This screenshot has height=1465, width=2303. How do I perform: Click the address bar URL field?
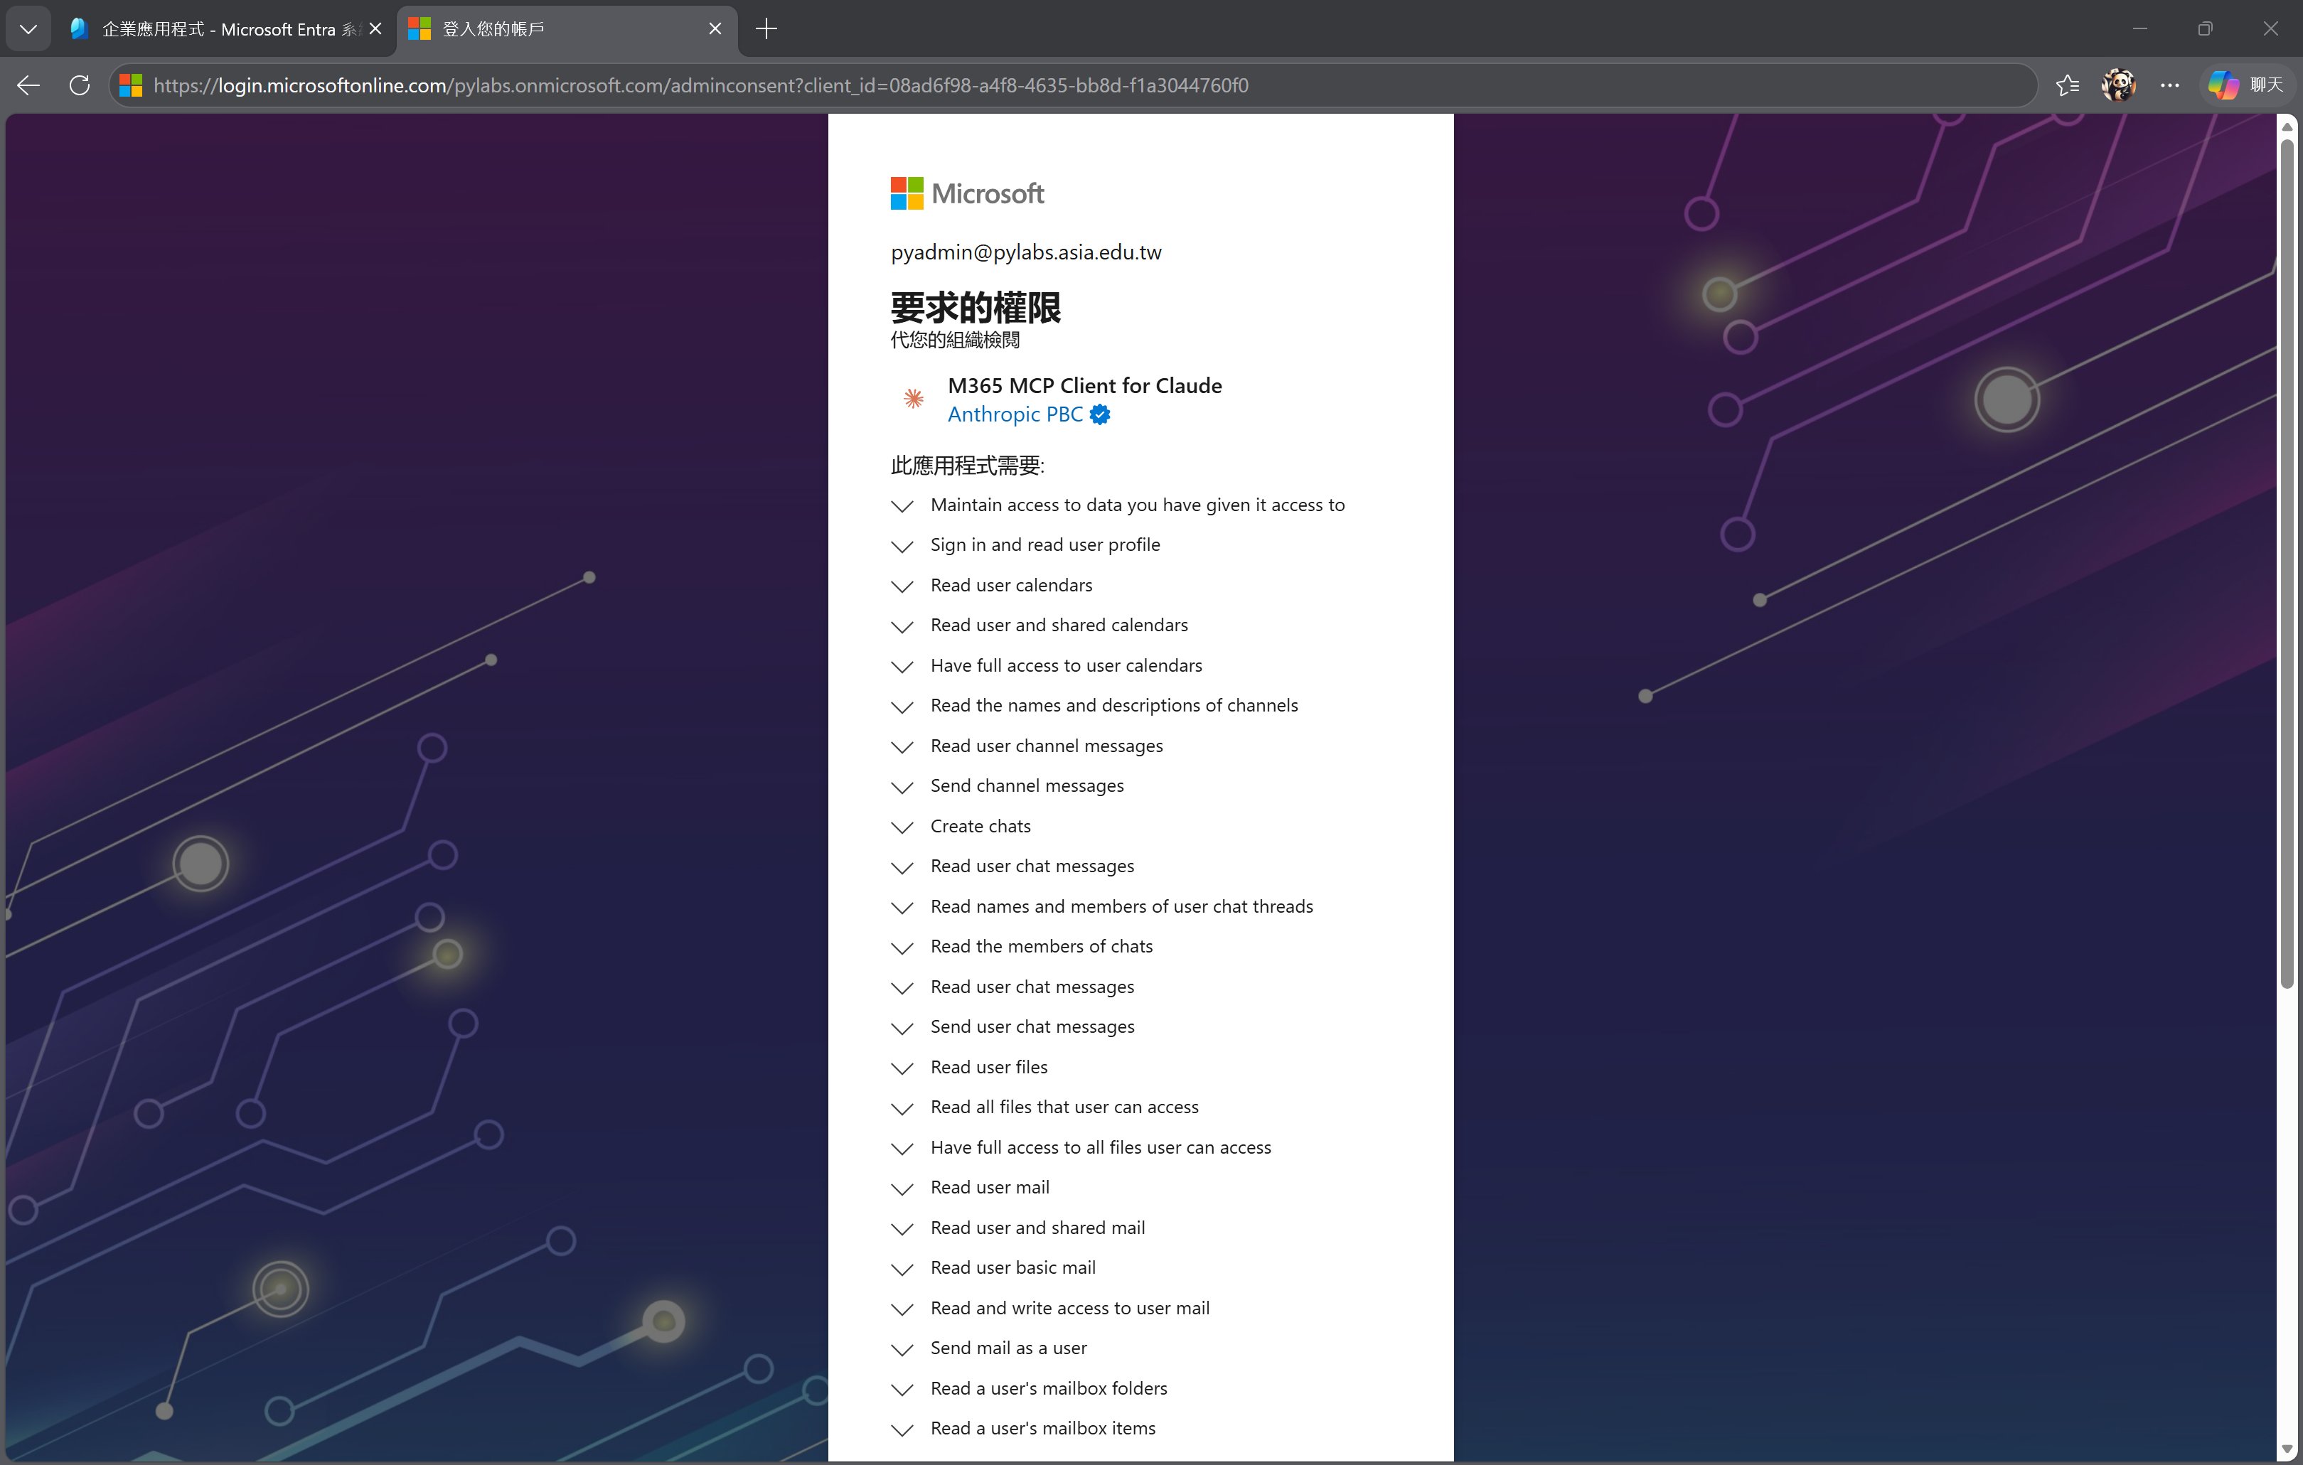point(1072,85)
